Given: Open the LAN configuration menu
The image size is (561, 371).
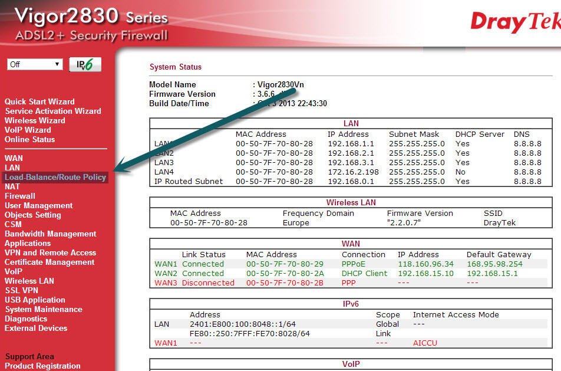Looking at the screenshot, I should pos(12,168).
